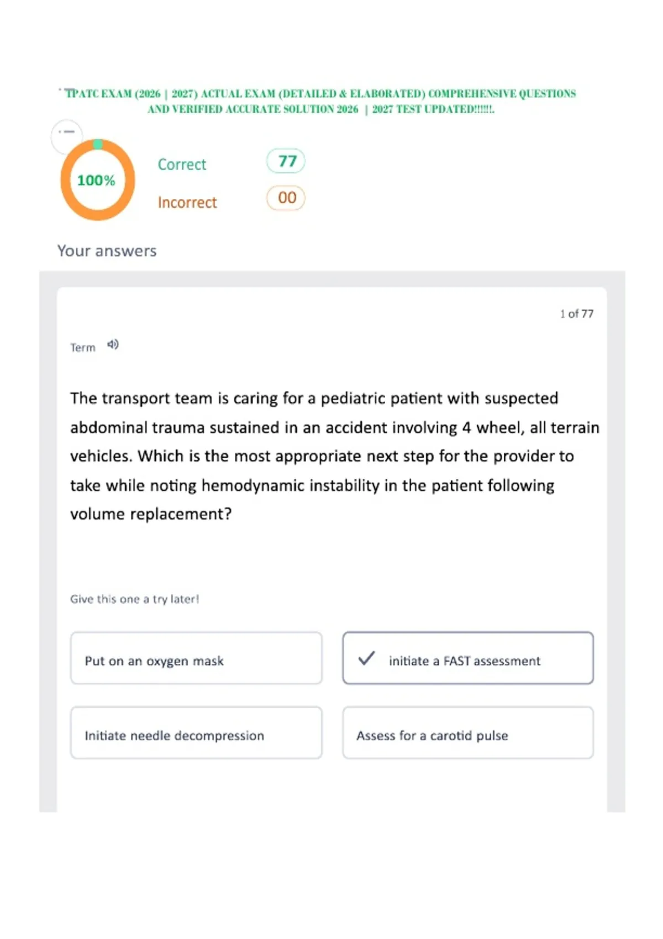Click the Incorrect label
This screenshot has height=939, width=663.
point(187,203)
